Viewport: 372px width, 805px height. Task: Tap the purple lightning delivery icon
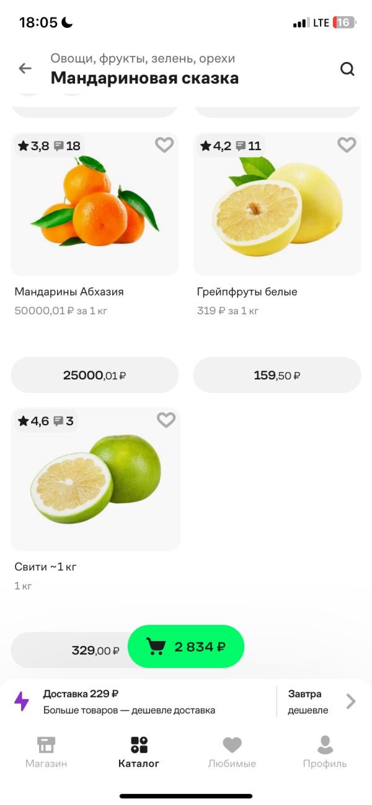coord(22,701)
